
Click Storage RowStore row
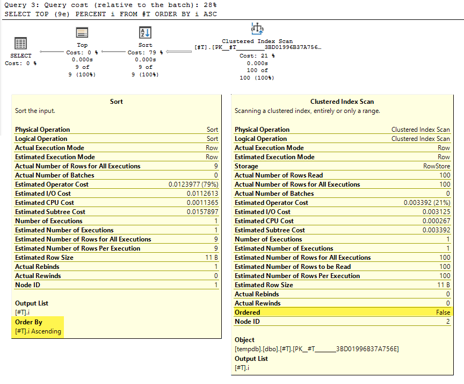(343, 166)
